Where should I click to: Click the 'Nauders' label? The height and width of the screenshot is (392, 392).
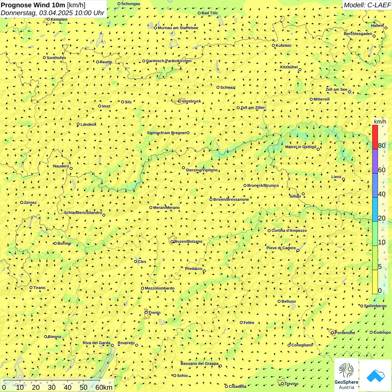(x=61, y=166)
